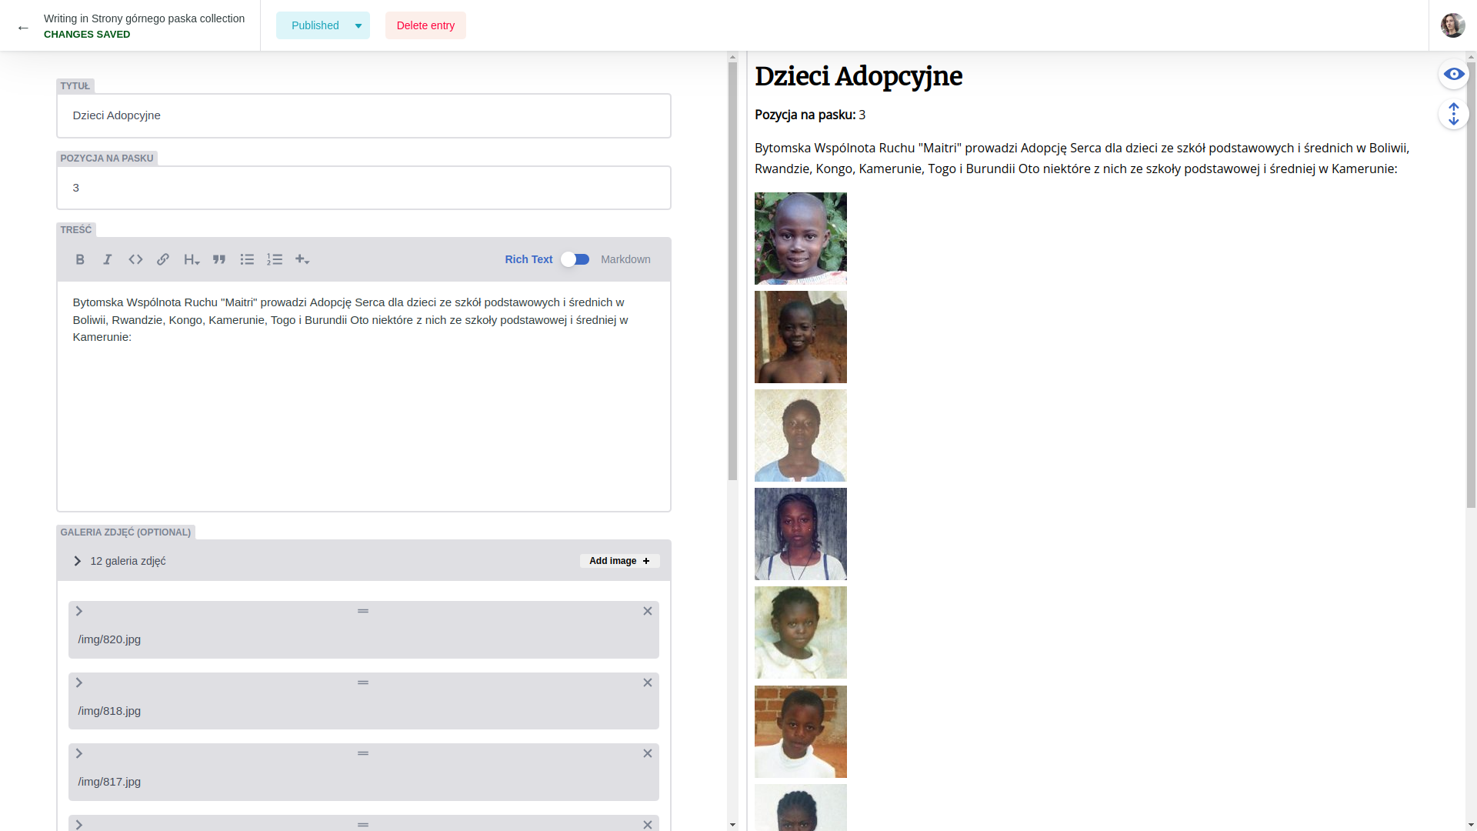
Task: Click the Add image button
Action: tap(619, 561)
